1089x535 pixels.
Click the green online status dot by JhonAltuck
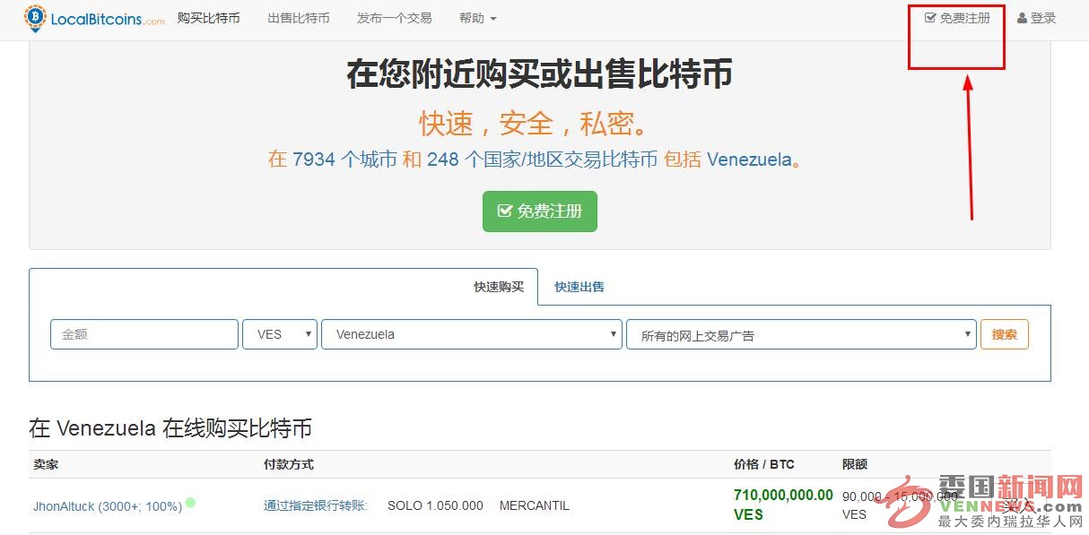(190, 503)
